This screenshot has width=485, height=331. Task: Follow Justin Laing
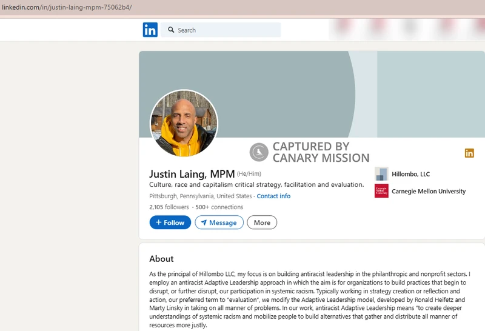170,222
